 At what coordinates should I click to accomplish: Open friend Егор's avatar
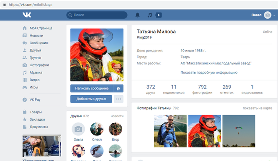[116, 129]
